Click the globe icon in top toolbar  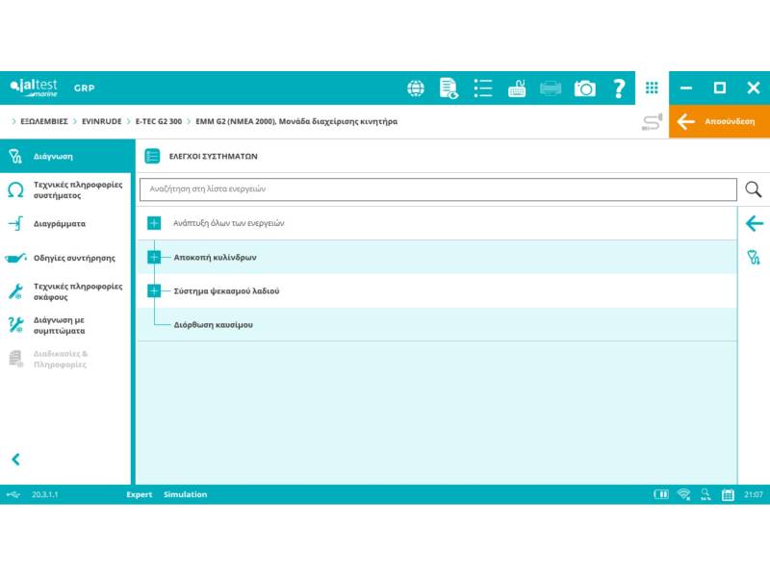tap(416, 88)
